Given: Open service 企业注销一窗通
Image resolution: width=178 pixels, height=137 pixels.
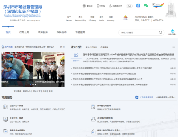Looking at the screenshot, I should 16,118.
